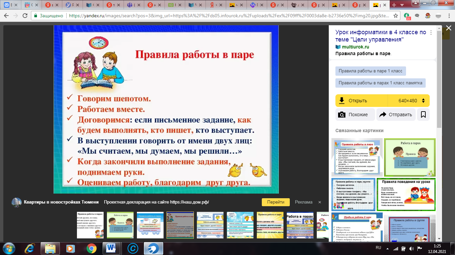Bookmark this page with the star icon
Screen dimensions: 455x255
pyautogui.click(x=396, y=16)
